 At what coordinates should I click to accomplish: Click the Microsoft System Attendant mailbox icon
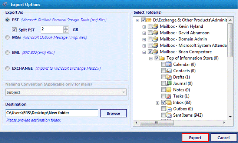tap(155, 46)
